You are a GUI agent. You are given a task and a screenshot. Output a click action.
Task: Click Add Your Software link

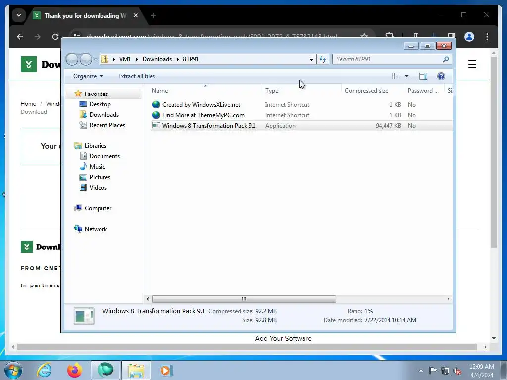[283, 338]
